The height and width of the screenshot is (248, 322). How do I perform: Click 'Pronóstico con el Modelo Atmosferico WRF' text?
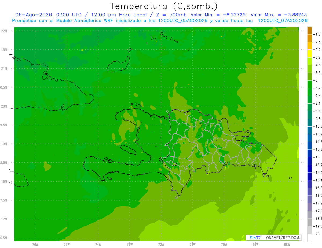(x=63, y=21)
